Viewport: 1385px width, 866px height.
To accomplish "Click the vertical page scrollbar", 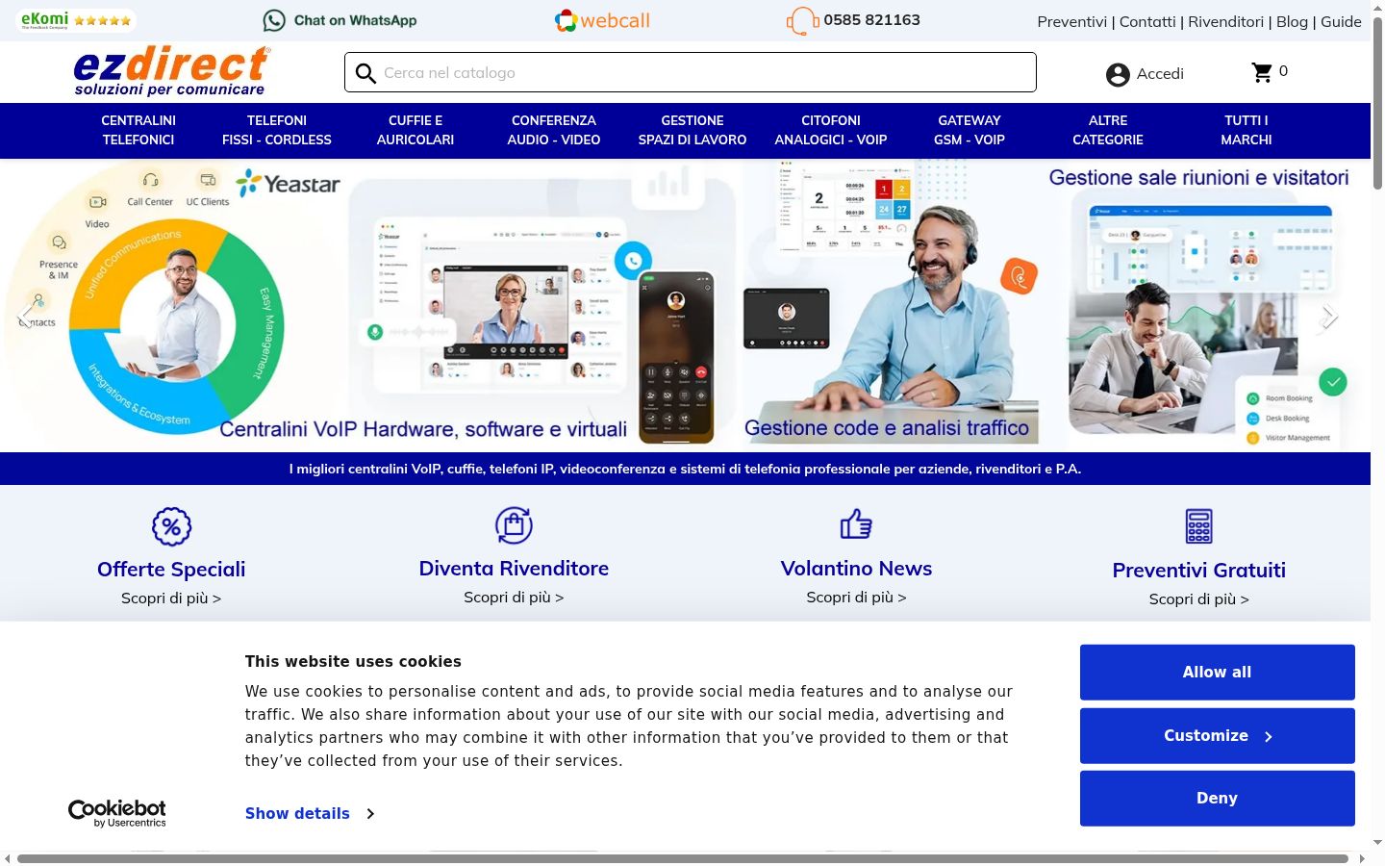I will tap(1377, 102).
